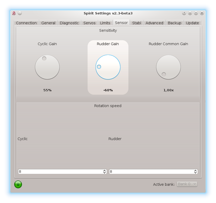Image resolution: width=216 pixels, height=203 pixels.
Task: Click the Rudder Gain dial
Action: pos(108,67)
